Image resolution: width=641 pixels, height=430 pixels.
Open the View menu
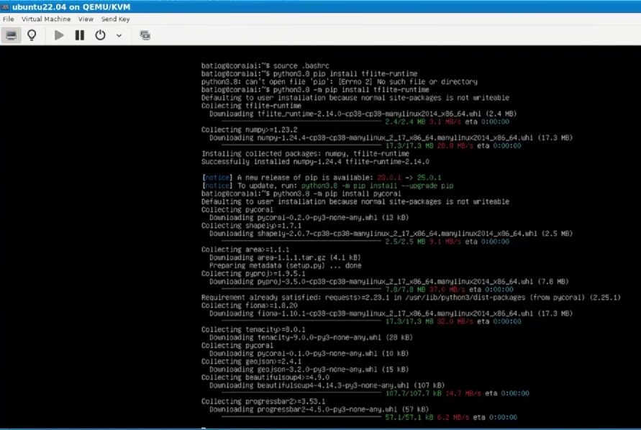(x=86, y=19)
